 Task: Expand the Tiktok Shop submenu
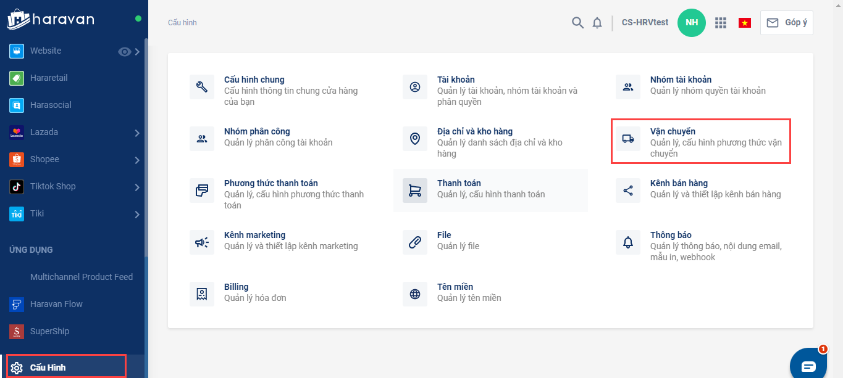click(x=137, y=187)
